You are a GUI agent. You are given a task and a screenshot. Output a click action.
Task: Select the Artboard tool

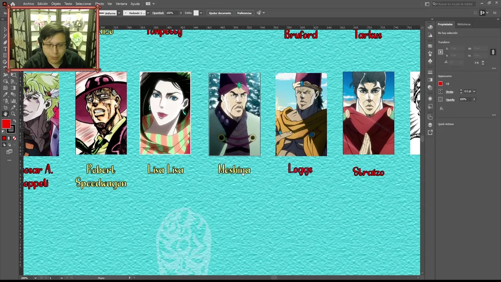[x=5, y=108]
